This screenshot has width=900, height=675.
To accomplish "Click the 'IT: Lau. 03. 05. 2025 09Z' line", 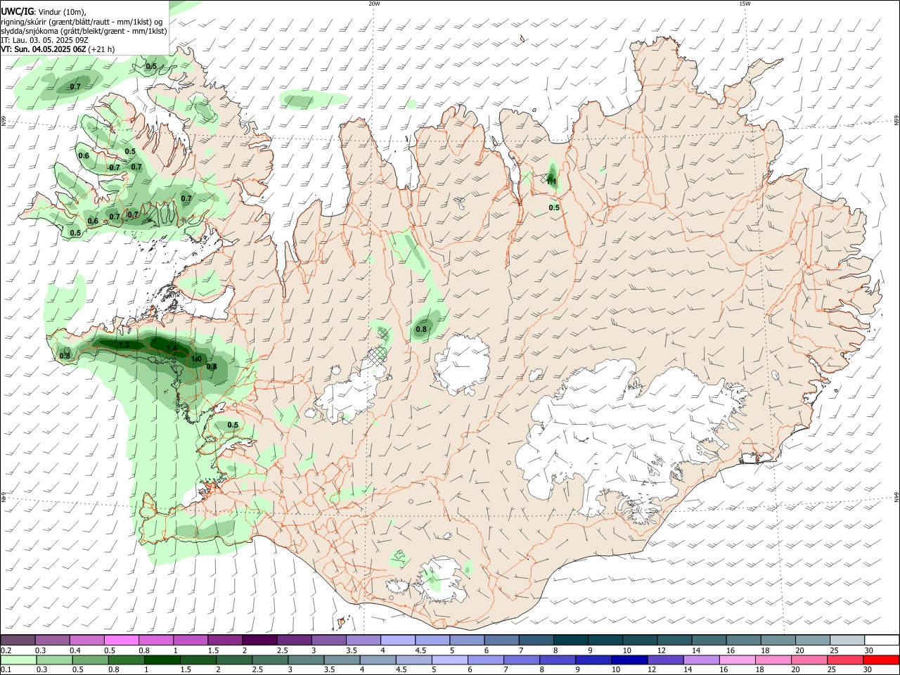I will [44, 40].
